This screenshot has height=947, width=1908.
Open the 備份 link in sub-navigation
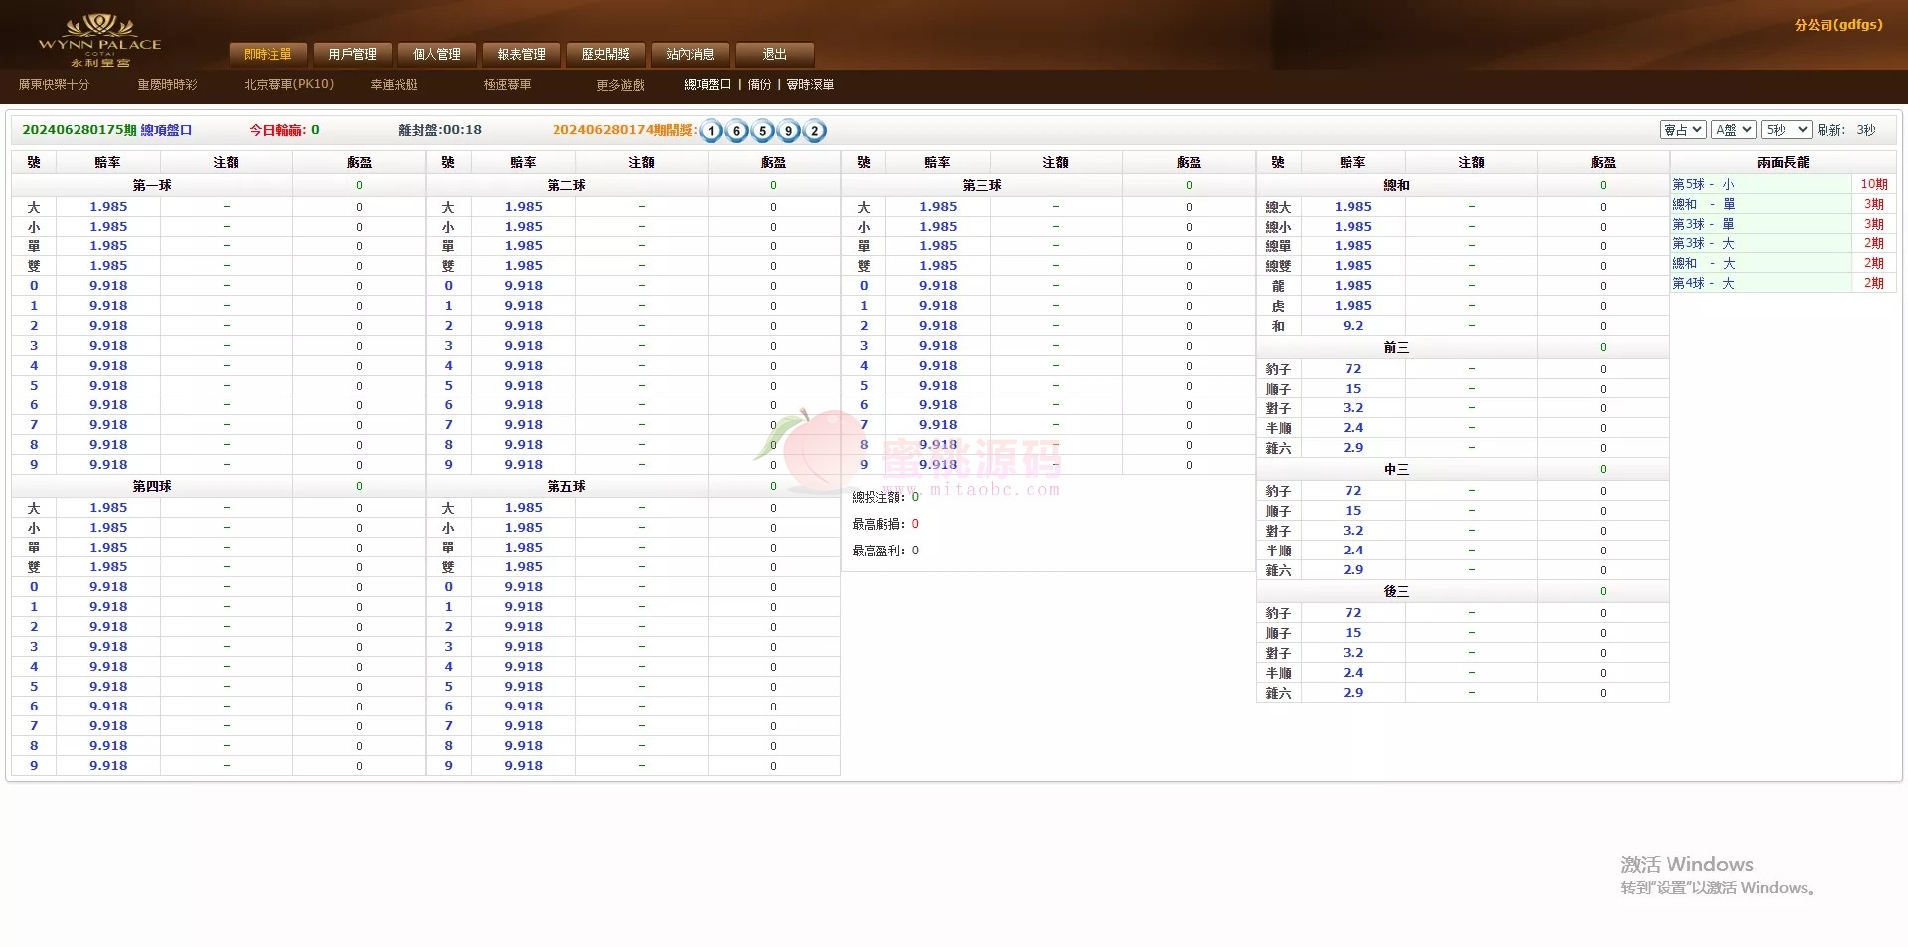tap(759, 85)
